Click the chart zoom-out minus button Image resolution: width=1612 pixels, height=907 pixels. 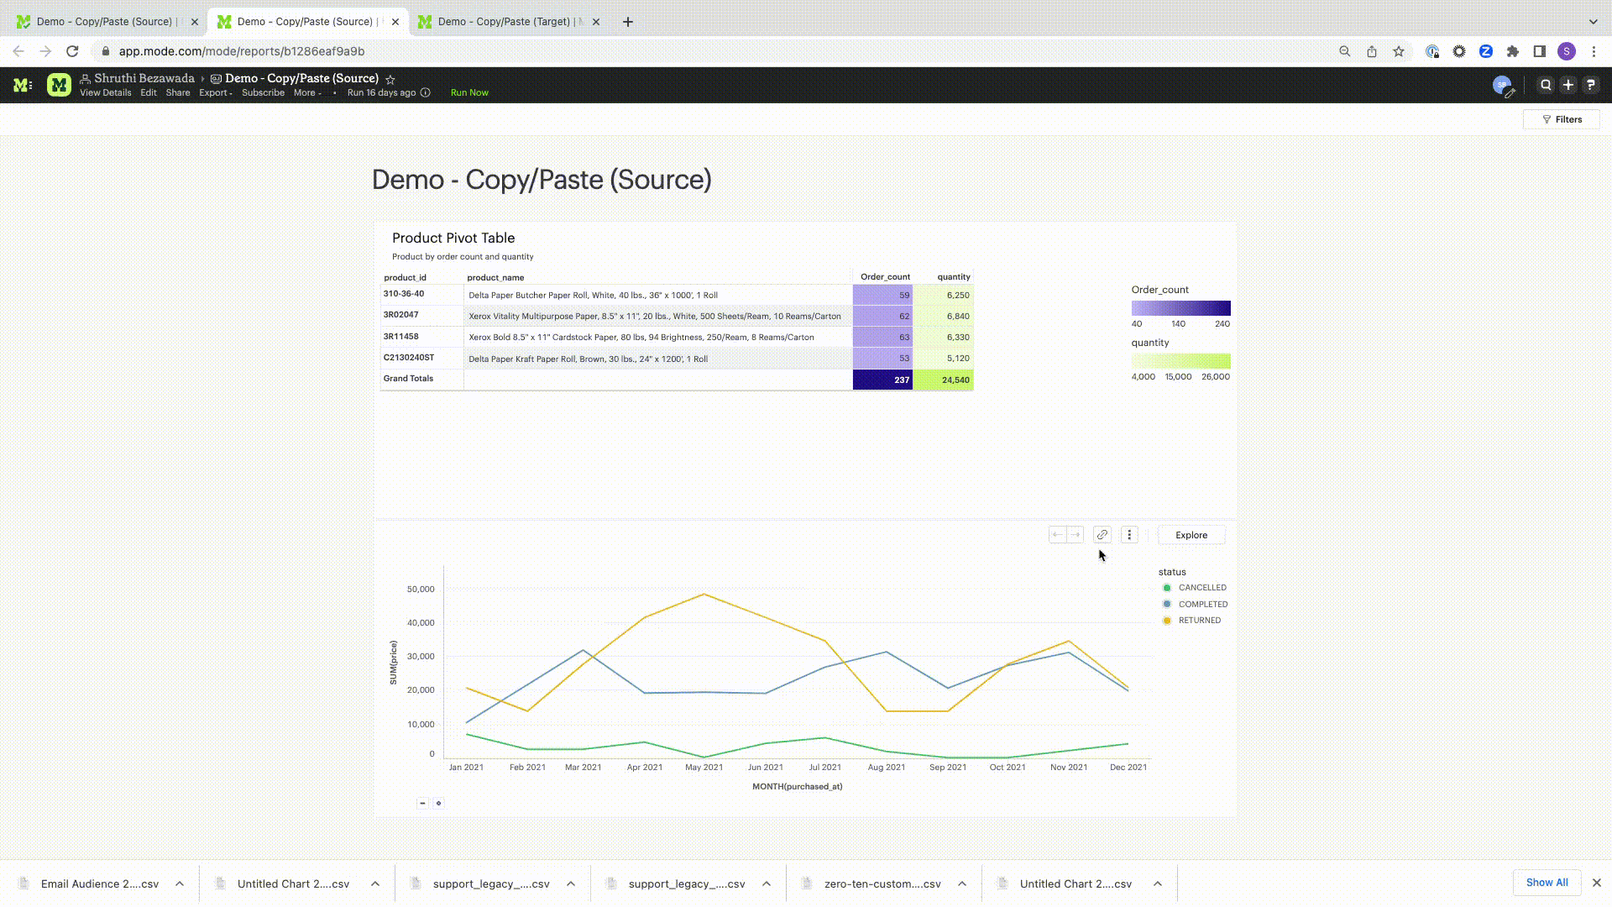422,803
